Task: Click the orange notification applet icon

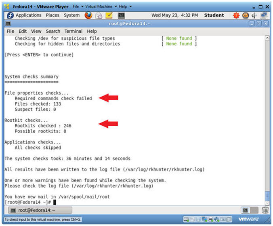Action: pyautogui.click(x=246, y=15)
